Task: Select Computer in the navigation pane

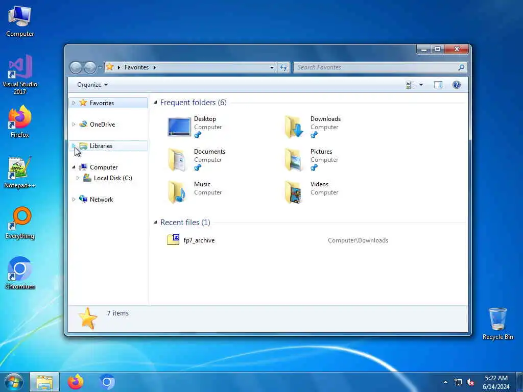Action: [104, 167]
